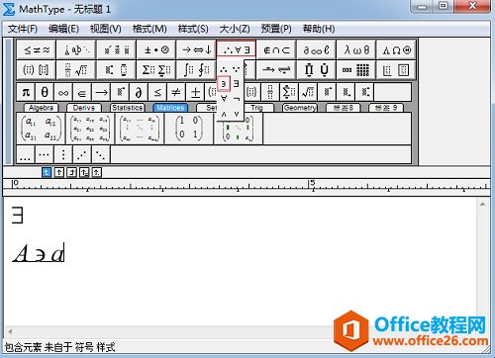
Task: Expand the arrow symbols palette (→⇔↓)
Action: [x=196, y=50]
